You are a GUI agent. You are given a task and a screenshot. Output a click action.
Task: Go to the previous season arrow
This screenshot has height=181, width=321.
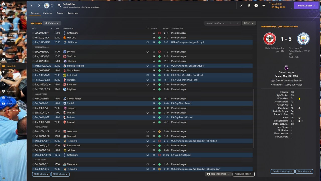tap(230, 23)
